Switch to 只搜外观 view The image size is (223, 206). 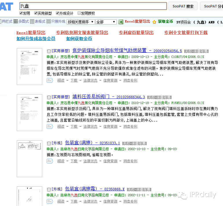[x=58, y=21]
